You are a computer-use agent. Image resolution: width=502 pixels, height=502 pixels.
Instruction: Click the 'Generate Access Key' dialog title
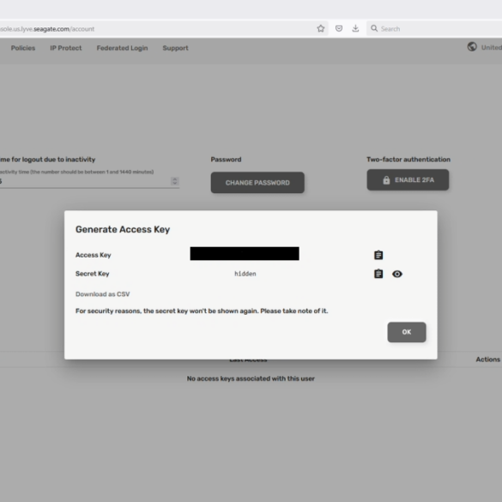tap(123, 230)
